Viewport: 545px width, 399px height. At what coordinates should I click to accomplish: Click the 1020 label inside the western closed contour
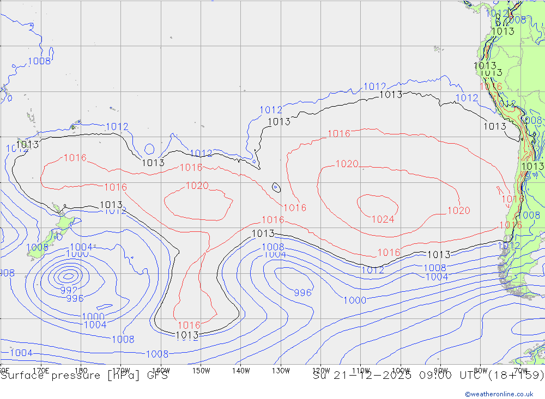coord(197,186)
